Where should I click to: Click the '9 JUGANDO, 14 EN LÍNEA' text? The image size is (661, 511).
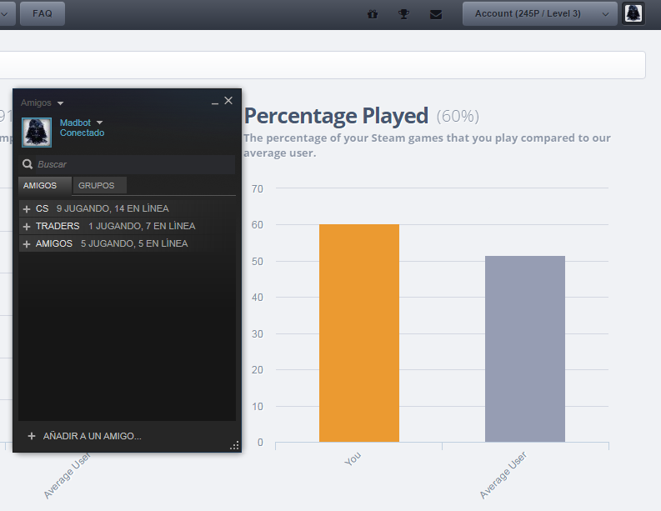click(x=113, y=208)
